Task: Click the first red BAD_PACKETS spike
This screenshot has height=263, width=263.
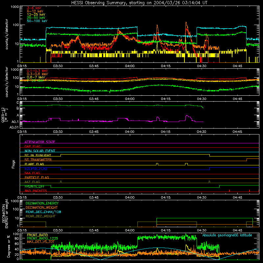Action: [229, 191]
